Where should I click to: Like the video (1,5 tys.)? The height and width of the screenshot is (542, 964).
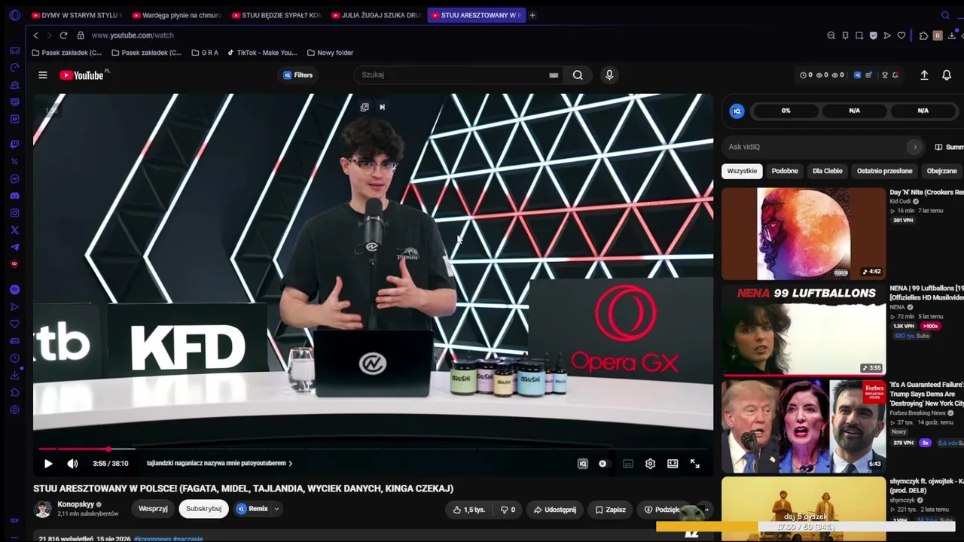(468, 510)
